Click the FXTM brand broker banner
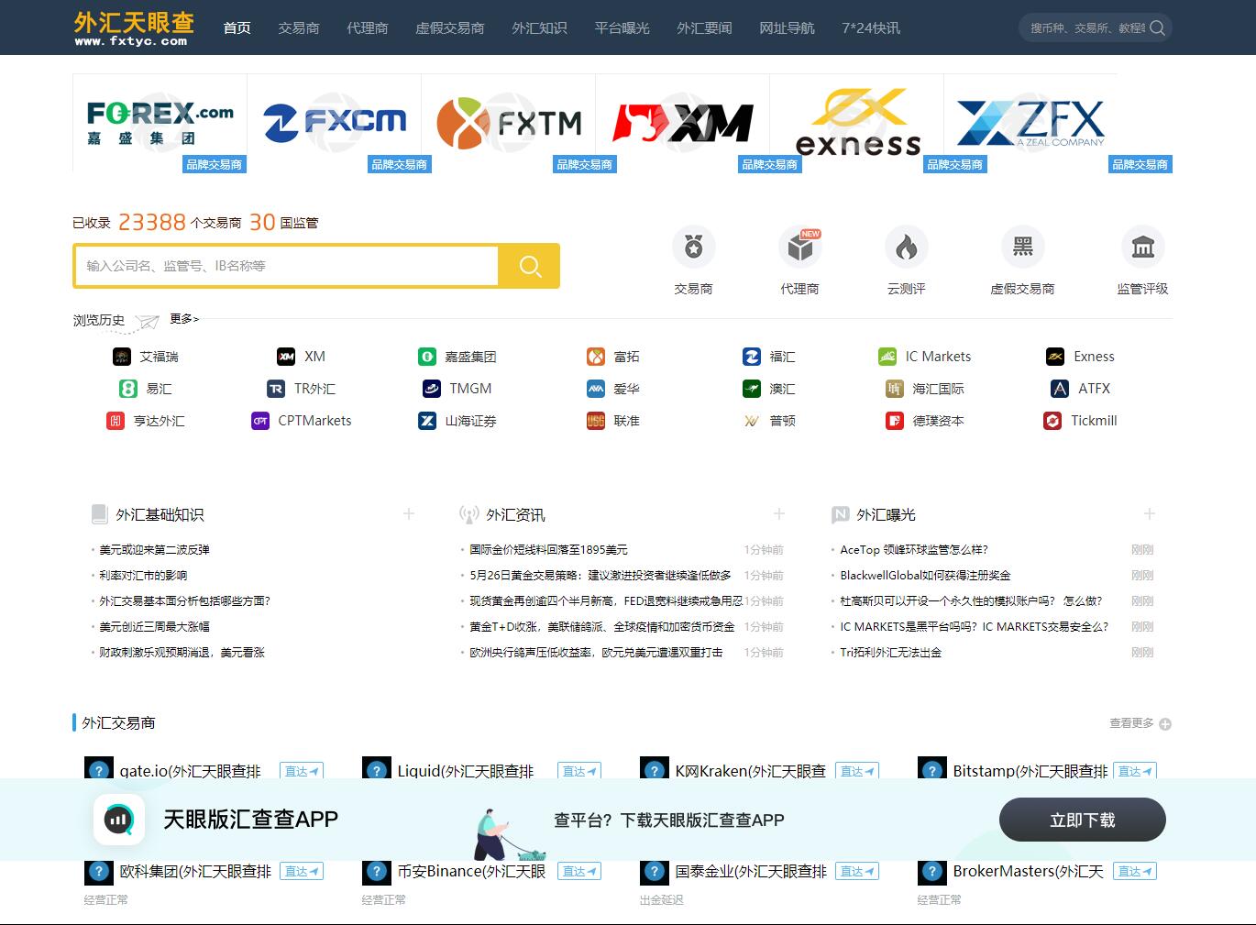The image size is (1256, 925). [509, 123]
